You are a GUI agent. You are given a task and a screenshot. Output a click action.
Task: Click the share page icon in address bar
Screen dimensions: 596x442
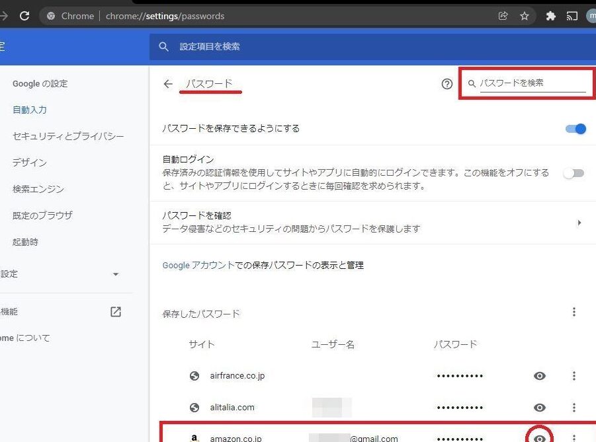pos(503,16)
